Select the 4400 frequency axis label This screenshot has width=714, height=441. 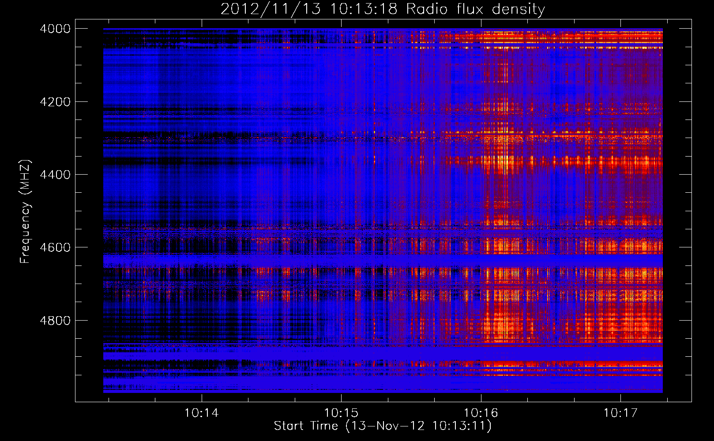(55, 175)
